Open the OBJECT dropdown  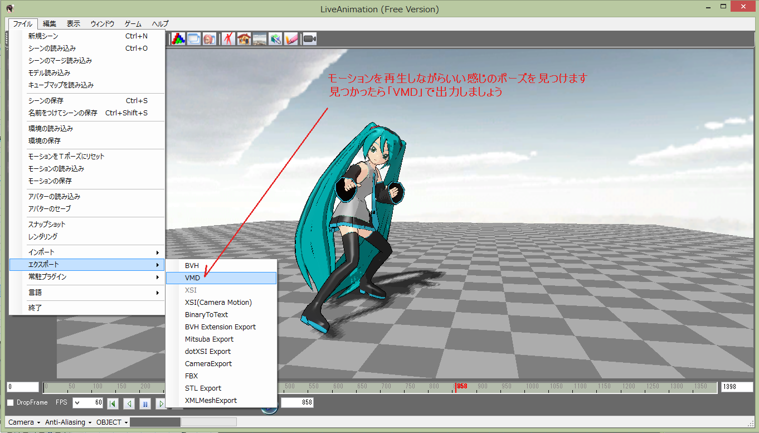(112, 422)
